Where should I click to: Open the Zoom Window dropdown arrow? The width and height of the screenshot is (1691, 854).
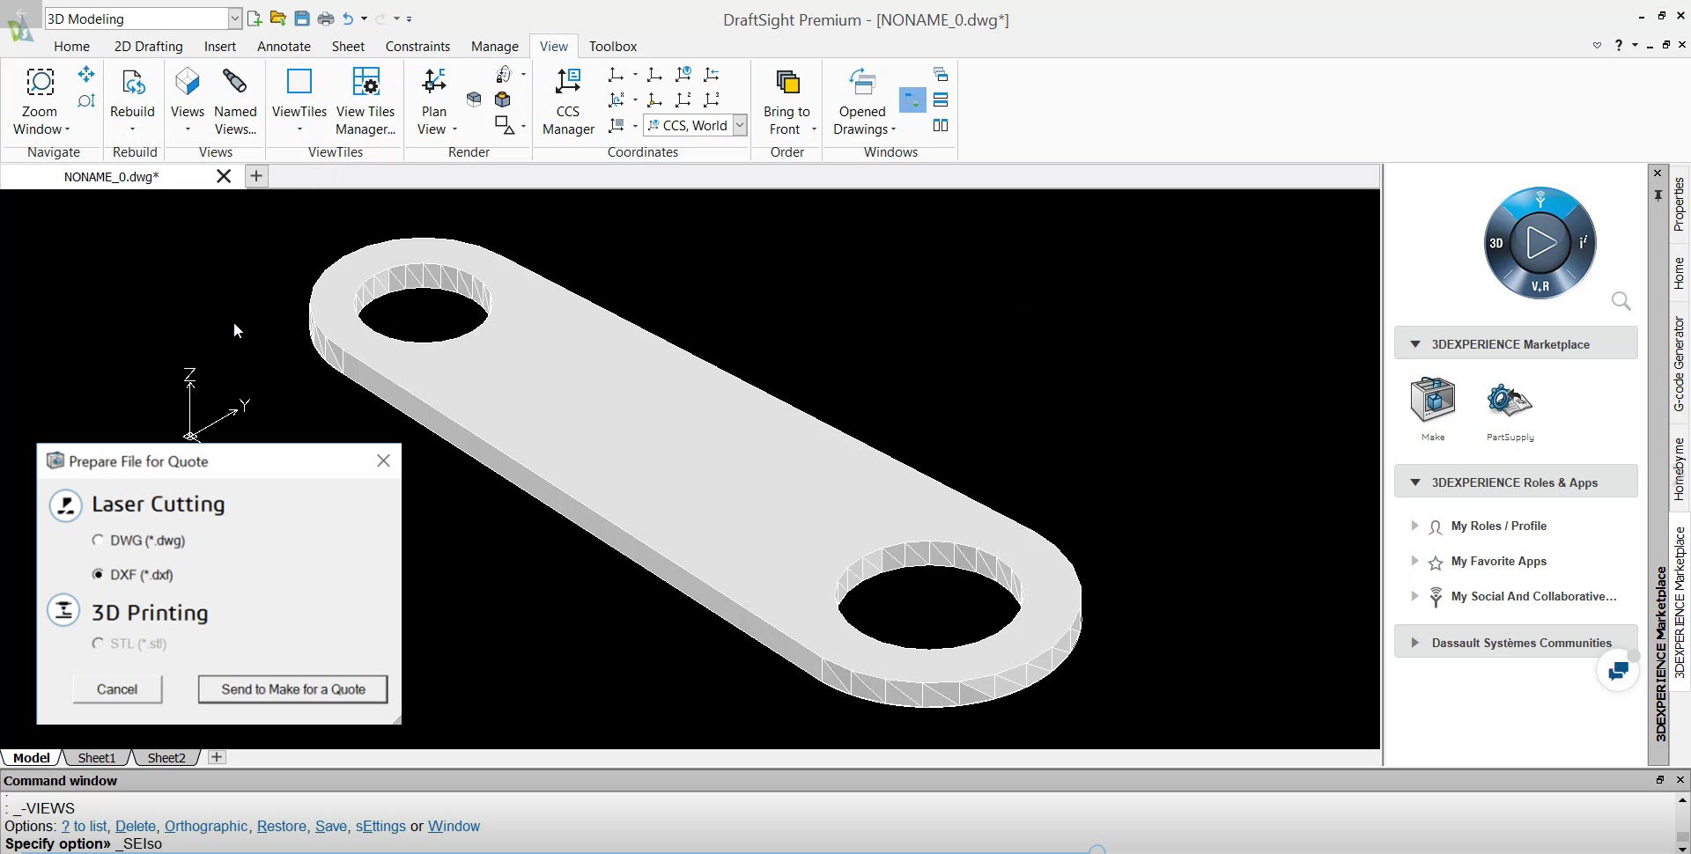tap(67, 129)
